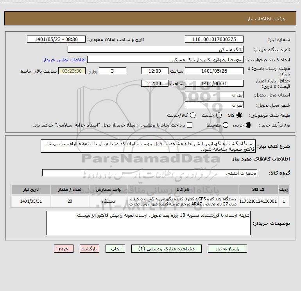Screen dimensions: 301x291
Task: Click need date cell 1401/05/31
Action: coord(31,201)
